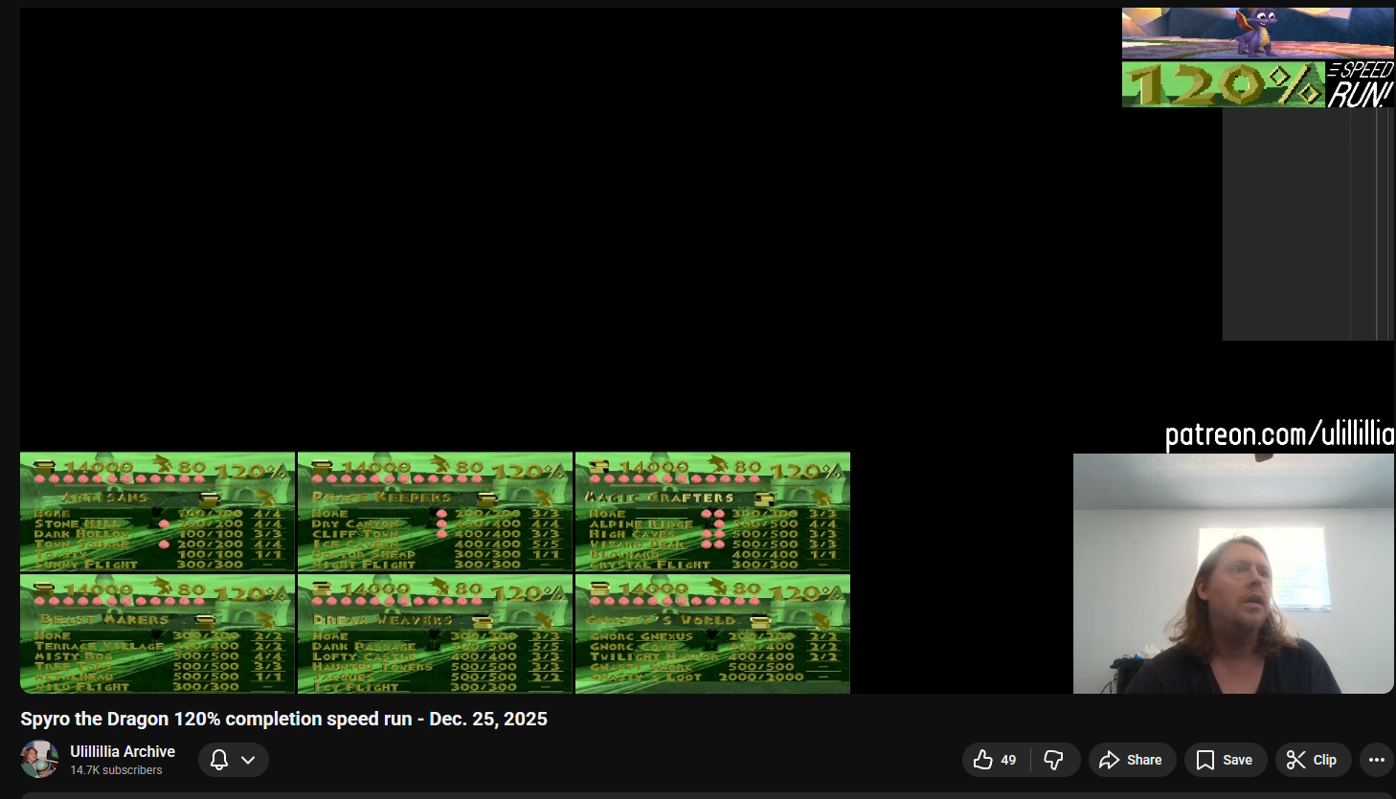Open the notification bell dropdown
Image resolution: width=1396 pixels, height=799 pixels.
pyautogui.click(x=234, y=760)
